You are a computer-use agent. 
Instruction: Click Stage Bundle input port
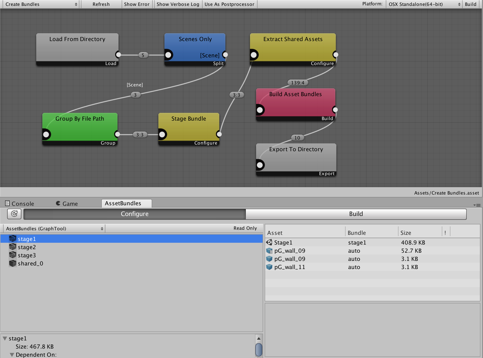(x=162, y=134)
